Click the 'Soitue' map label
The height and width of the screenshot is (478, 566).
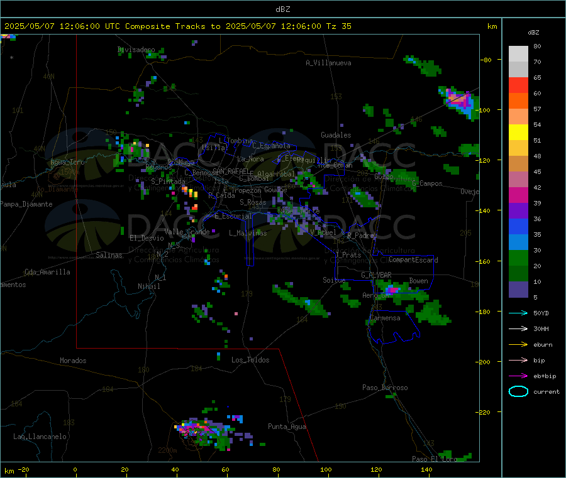[334, 280]
